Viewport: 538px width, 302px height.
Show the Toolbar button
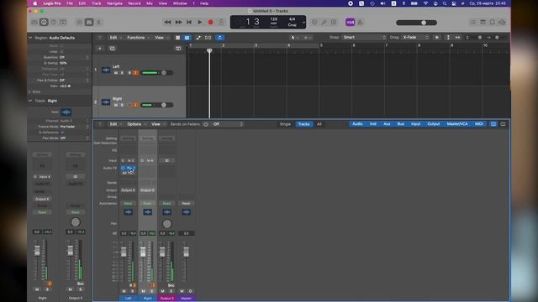click(63, 23)
